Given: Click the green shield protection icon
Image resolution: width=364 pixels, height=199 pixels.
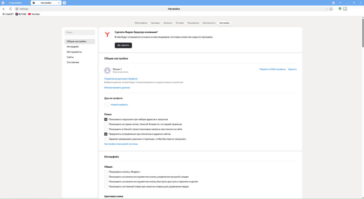Looking at the screenshot, I should [340, 9].
